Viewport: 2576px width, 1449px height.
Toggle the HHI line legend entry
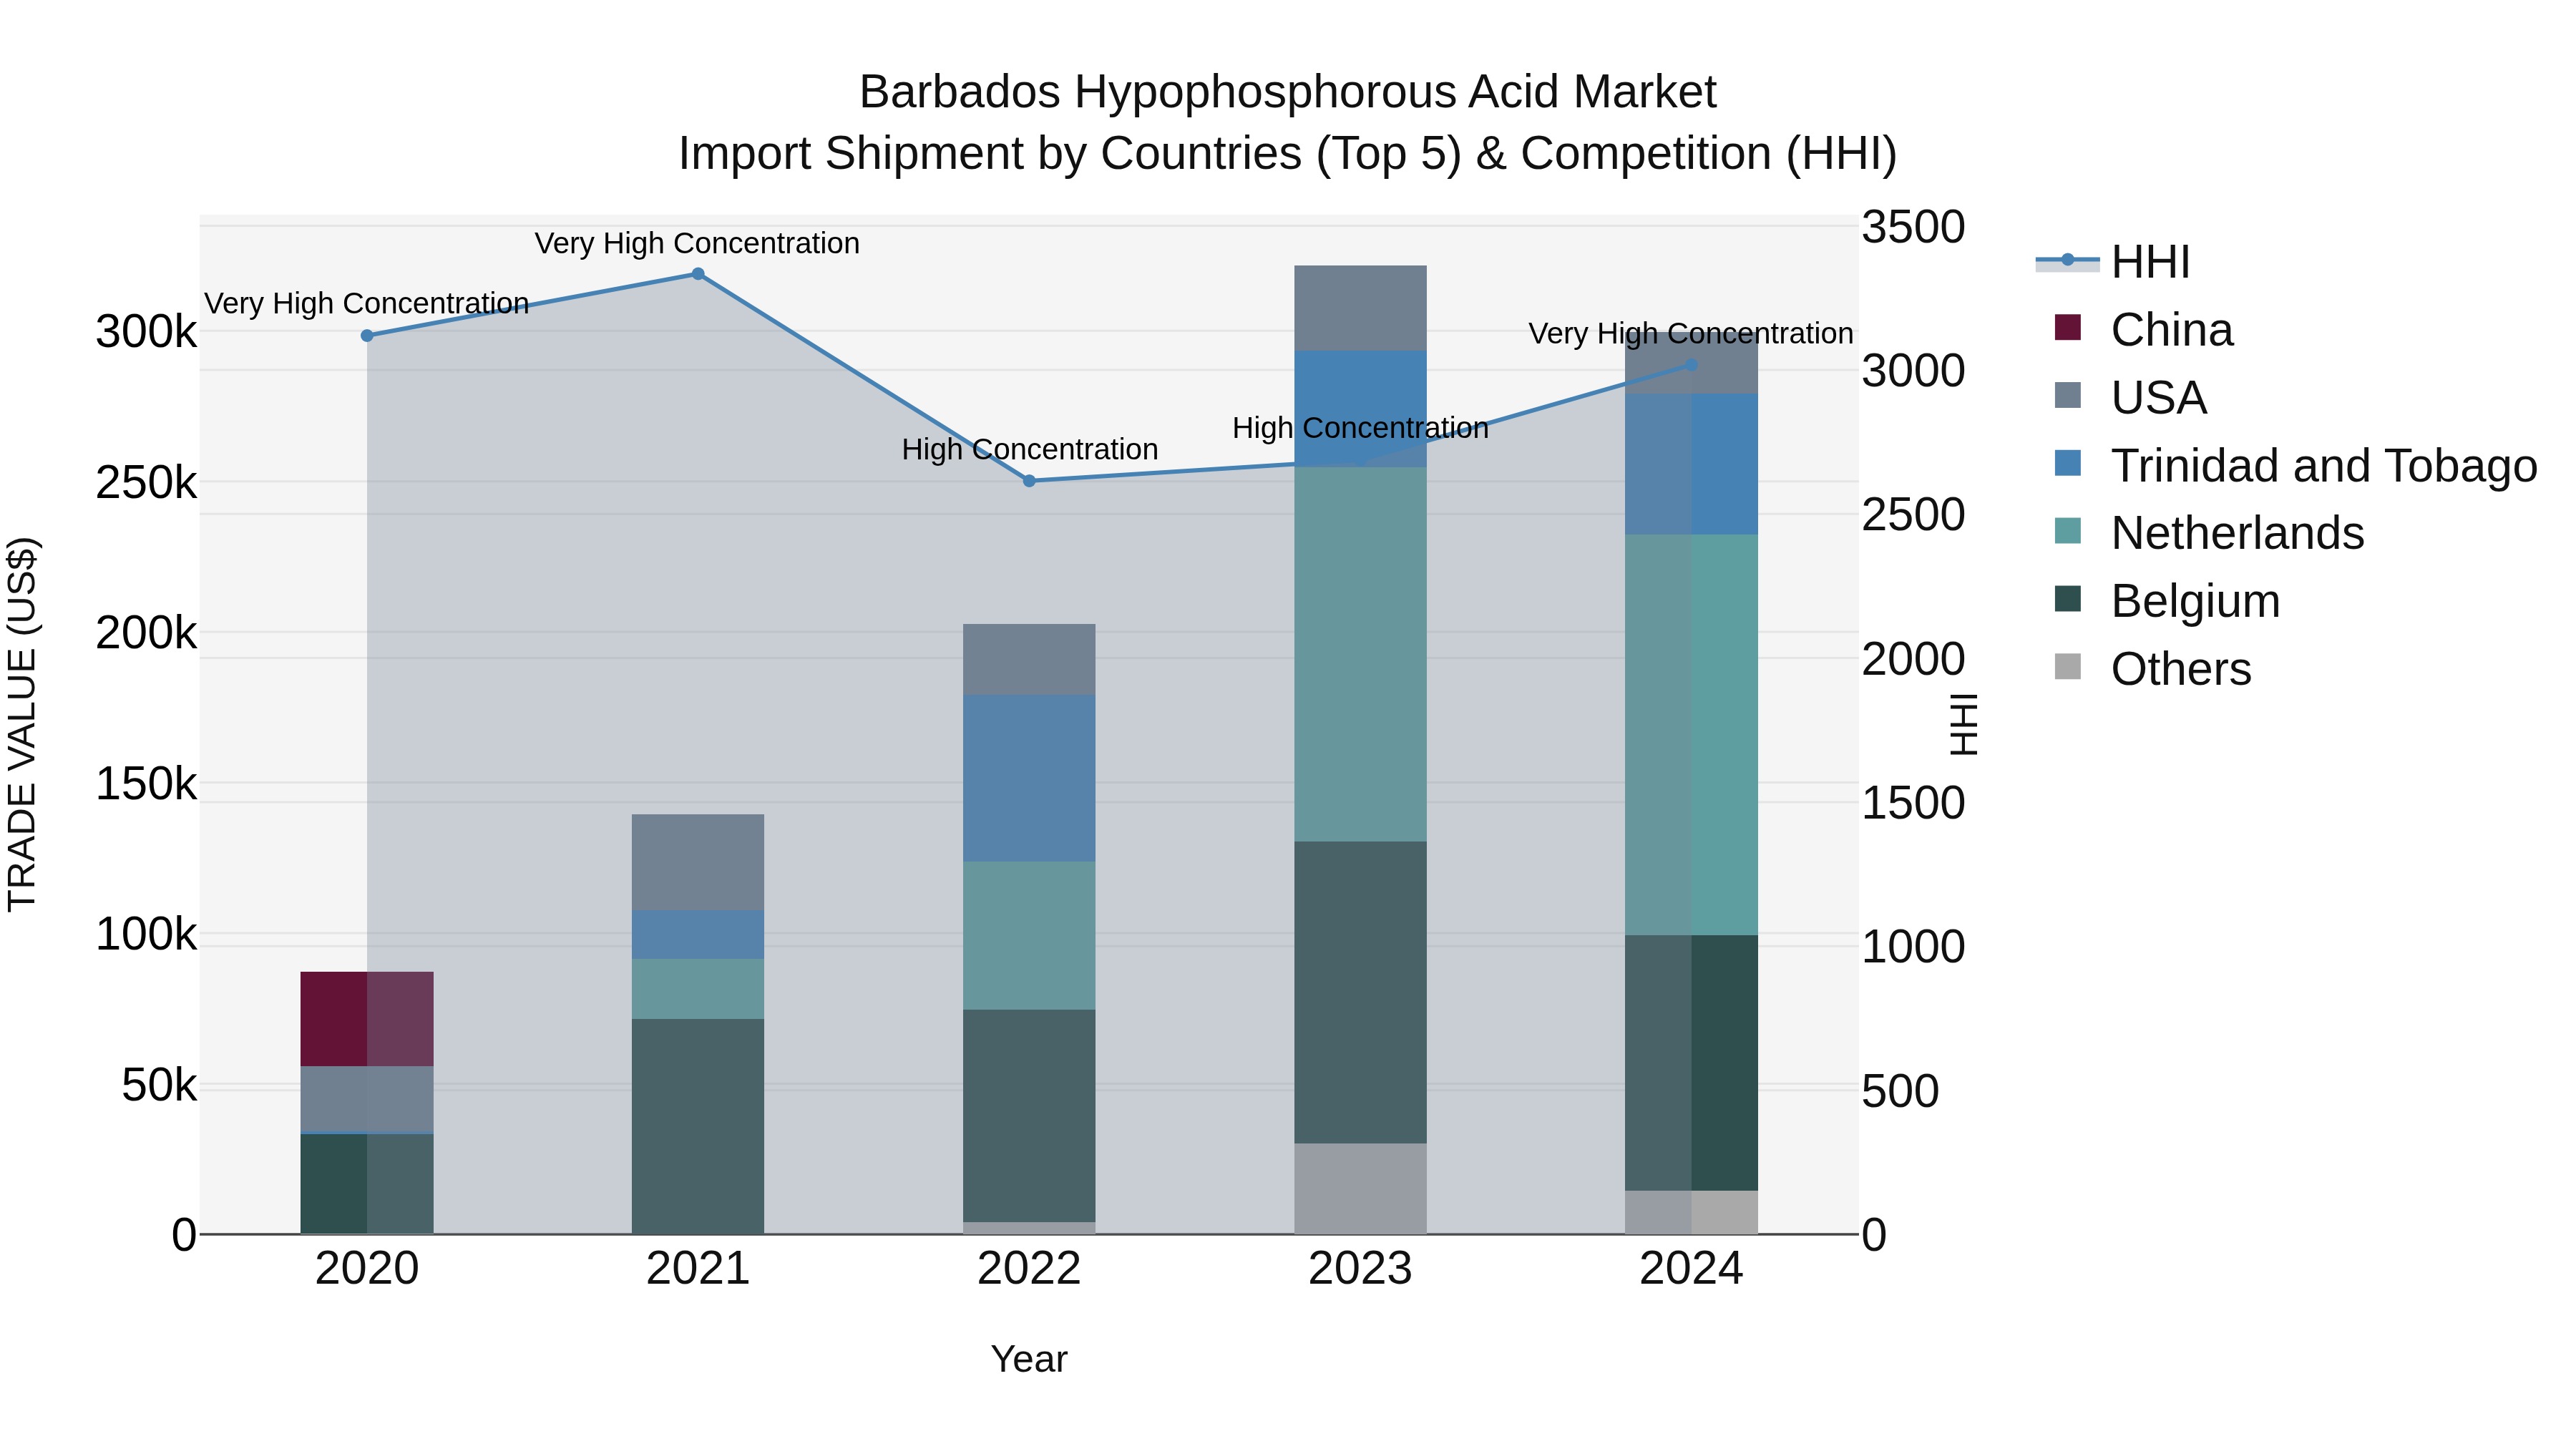[2112, 262]
